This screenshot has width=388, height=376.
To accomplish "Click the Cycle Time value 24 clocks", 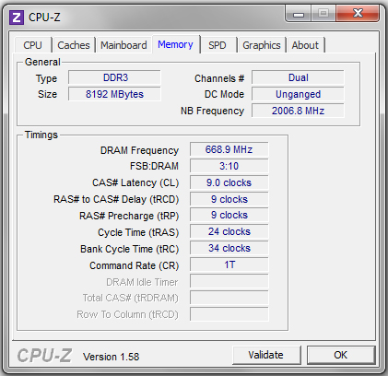I will coord(229,231).
